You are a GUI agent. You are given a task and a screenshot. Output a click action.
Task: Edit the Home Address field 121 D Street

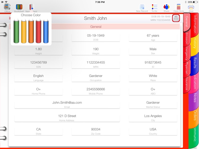(x=67, y=118)
